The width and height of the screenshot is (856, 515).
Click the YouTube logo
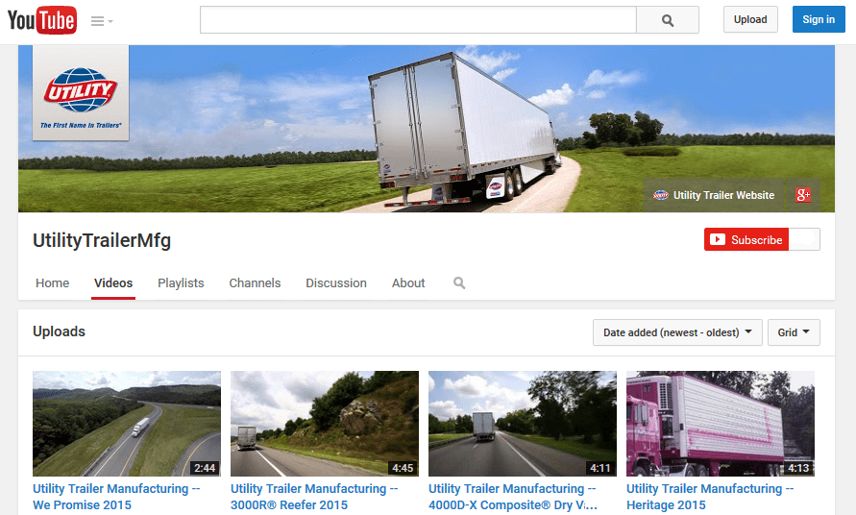click(42, 20)
